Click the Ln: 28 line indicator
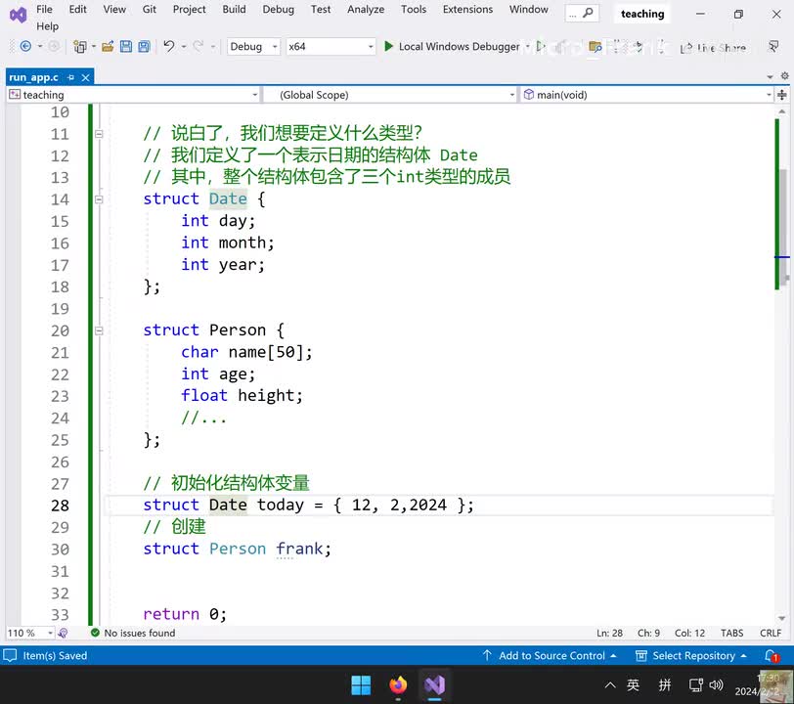Viewport: 794px width, 704px height. [x=609, y=633]
